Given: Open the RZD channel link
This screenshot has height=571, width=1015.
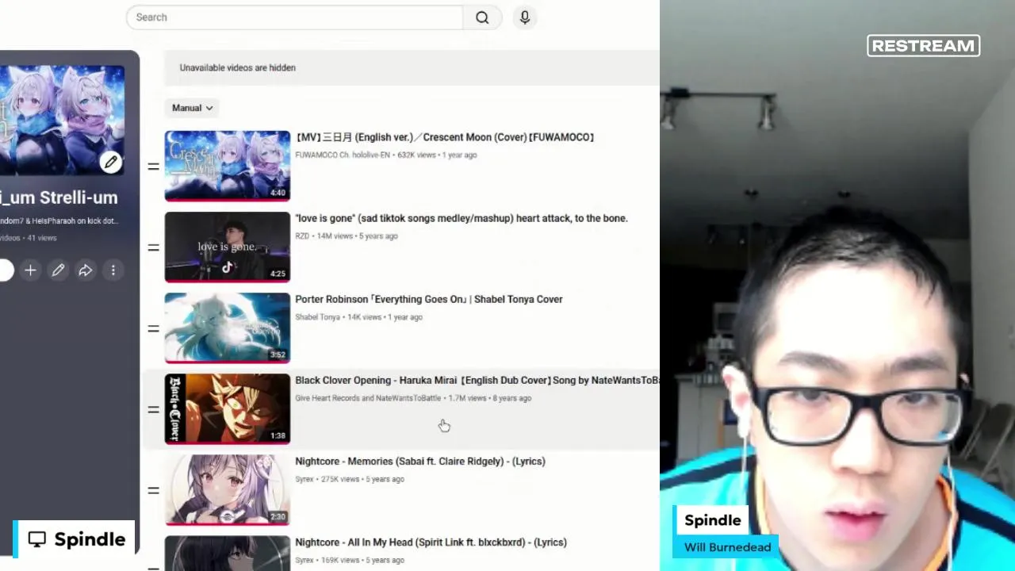Looking at the screenshot, I should pos(302,236).
